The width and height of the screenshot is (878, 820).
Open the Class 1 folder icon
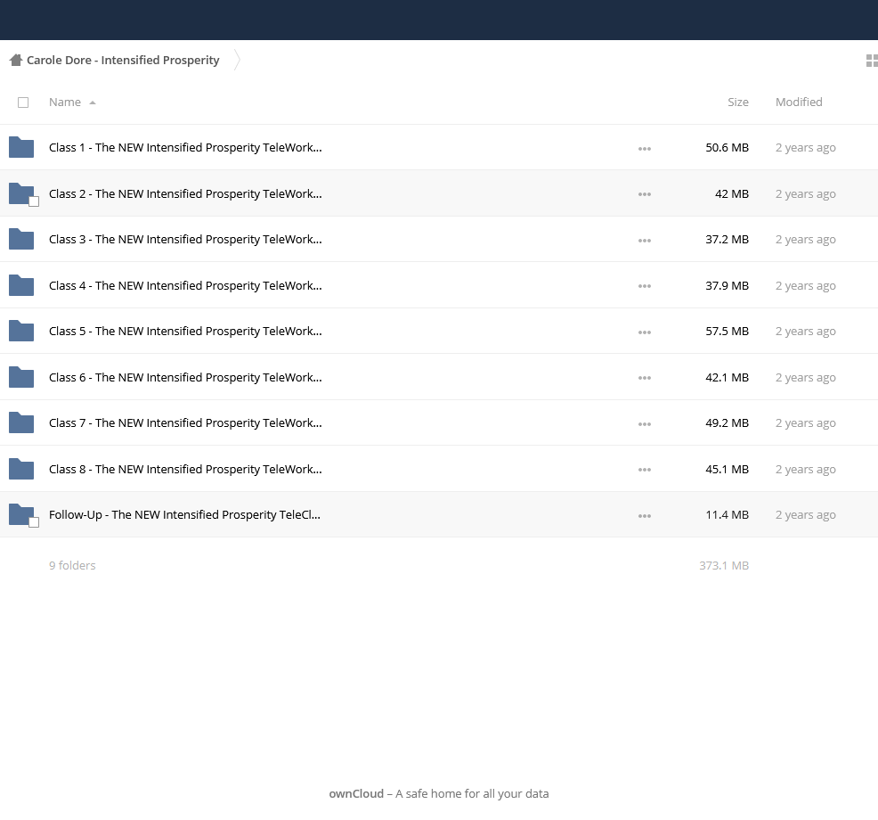(x=21, y=147)
